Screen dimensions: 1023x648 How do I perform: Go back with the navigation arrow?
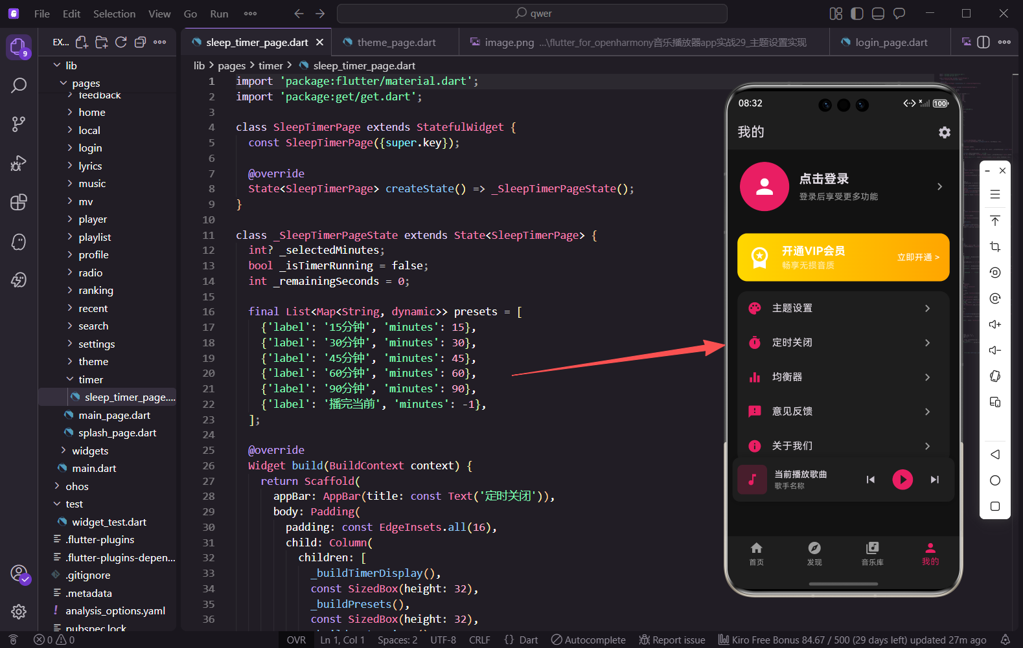(x=299, y=14)
